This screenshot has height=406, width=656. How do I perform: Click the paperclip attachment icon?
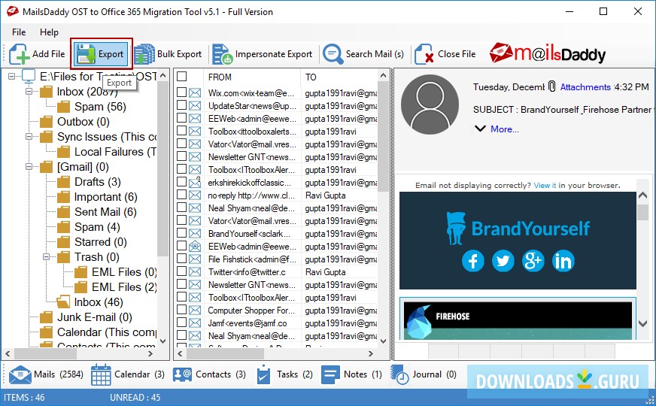[552, 86]
